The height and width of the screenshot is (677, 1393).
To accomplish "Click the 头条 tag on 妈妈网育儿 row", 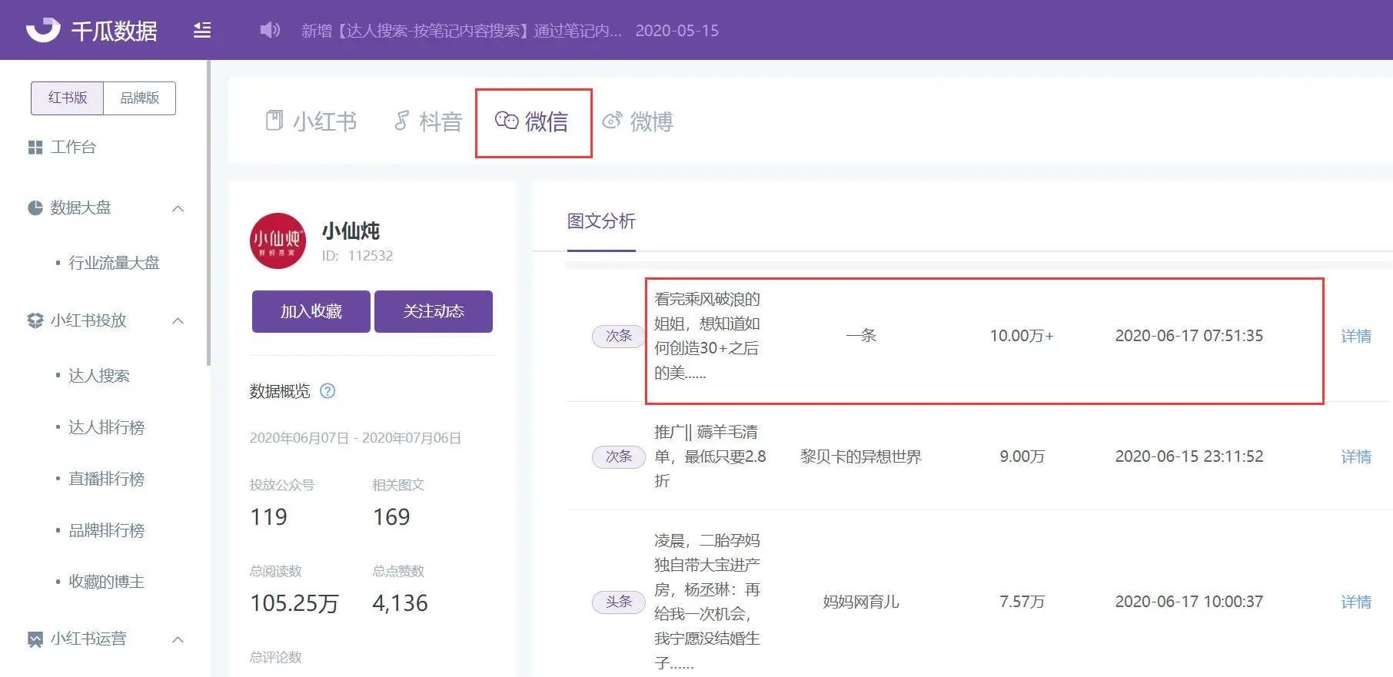I will tap(618, 602).
